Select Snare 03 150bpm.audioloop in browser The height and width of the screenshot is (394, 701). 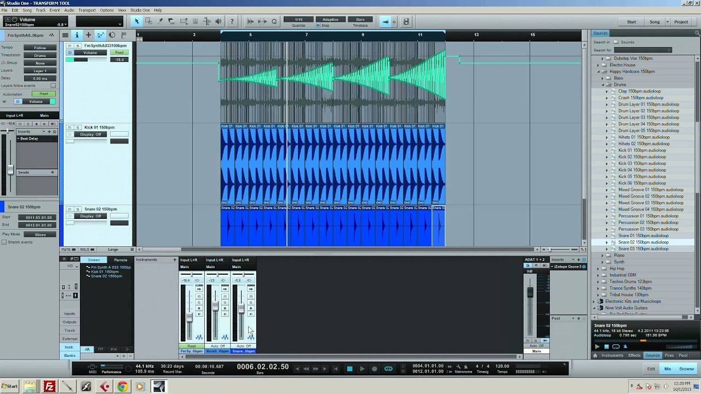pos(643,249)
